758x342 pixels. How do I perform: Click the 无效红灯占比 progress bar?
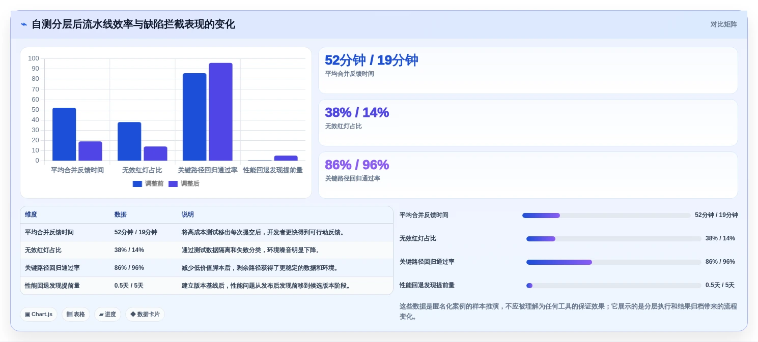click(614, 239)
